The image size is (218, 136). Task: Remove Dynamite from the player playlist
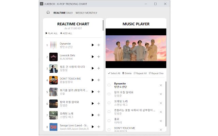pyautogui.click(x=161, y=85)
